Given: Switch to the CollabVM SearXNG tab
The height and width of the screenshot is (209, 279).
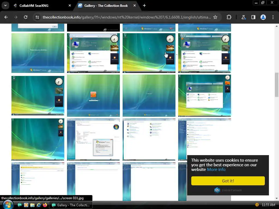Looking at the screenshot, I should point(42,5).
